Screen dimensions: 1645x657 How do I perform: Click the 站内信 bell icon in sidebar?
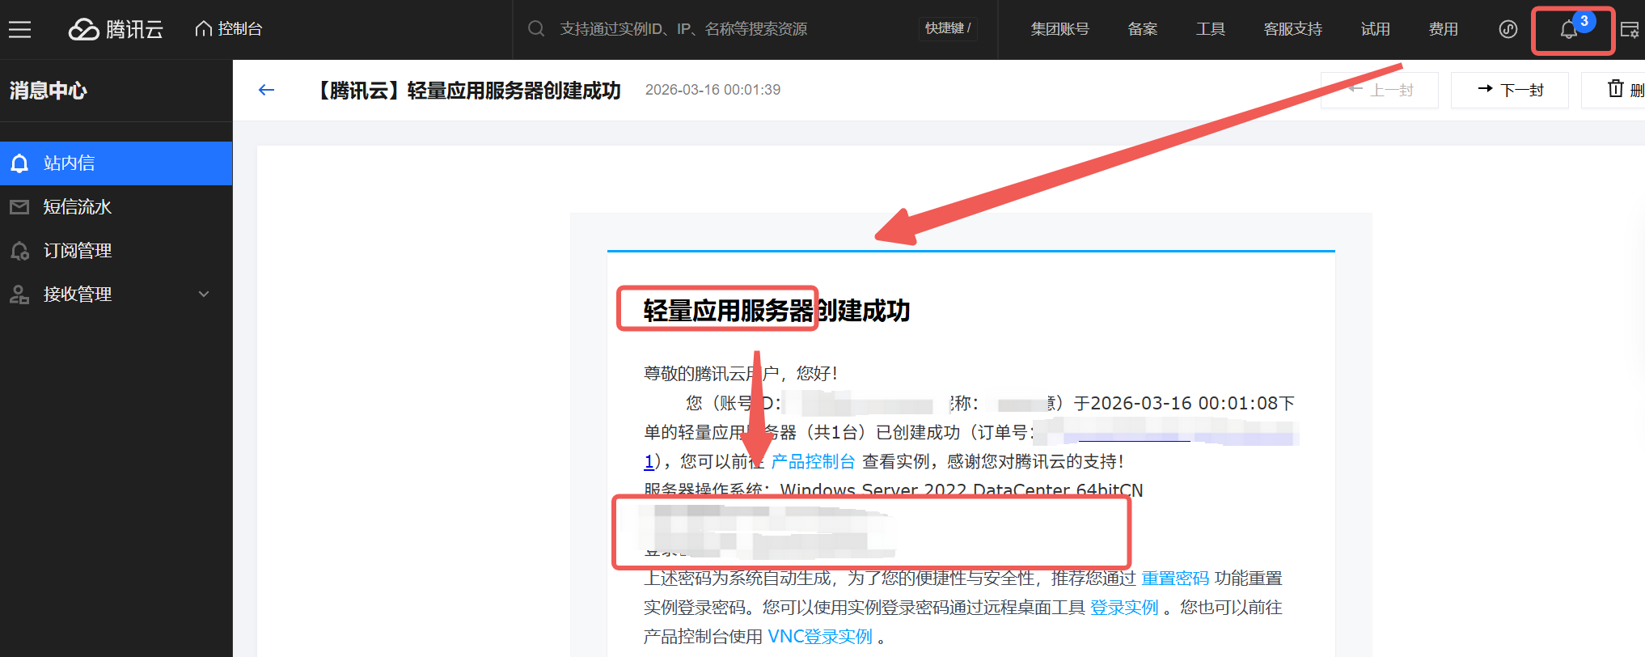pos(19,163)
